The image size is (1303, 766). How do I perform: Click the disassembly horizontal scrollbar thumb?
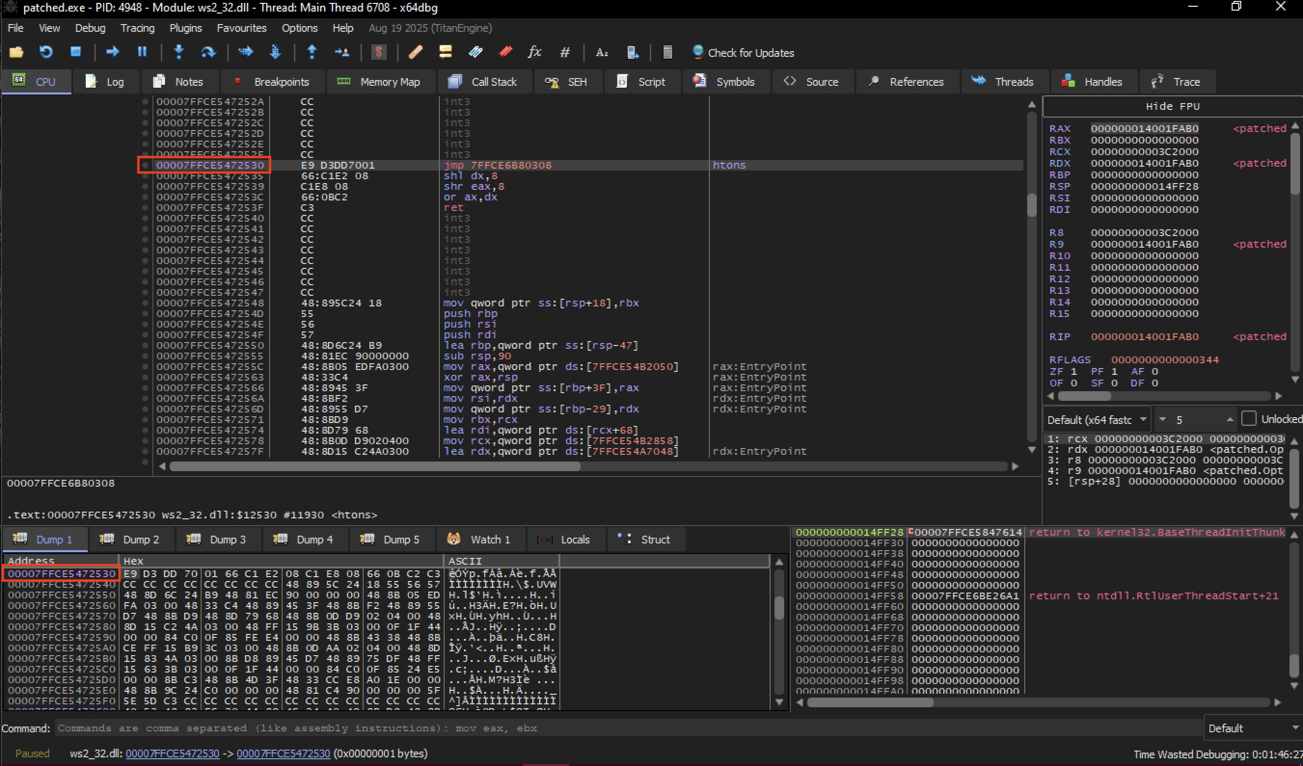375,466
